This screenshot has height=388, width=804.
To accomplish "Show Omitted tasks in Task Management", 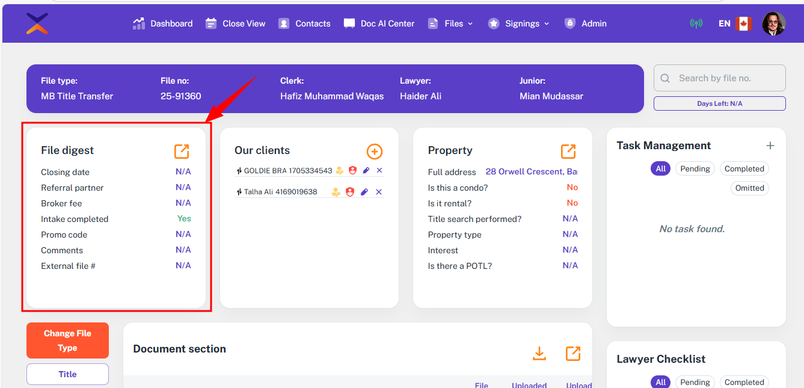I will (x=749, y=188).
